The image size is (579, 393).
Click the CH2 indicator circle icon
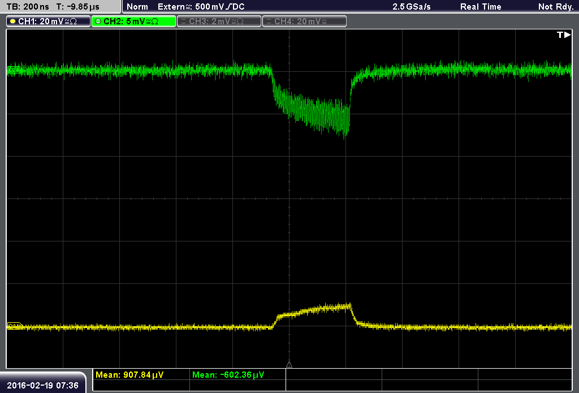tap(98, 21)
